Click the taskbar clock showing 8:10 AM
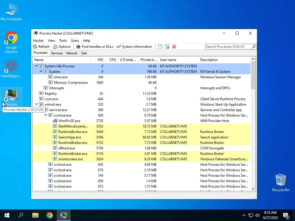This screenshot has height=221, width=295. coord(270,215)
